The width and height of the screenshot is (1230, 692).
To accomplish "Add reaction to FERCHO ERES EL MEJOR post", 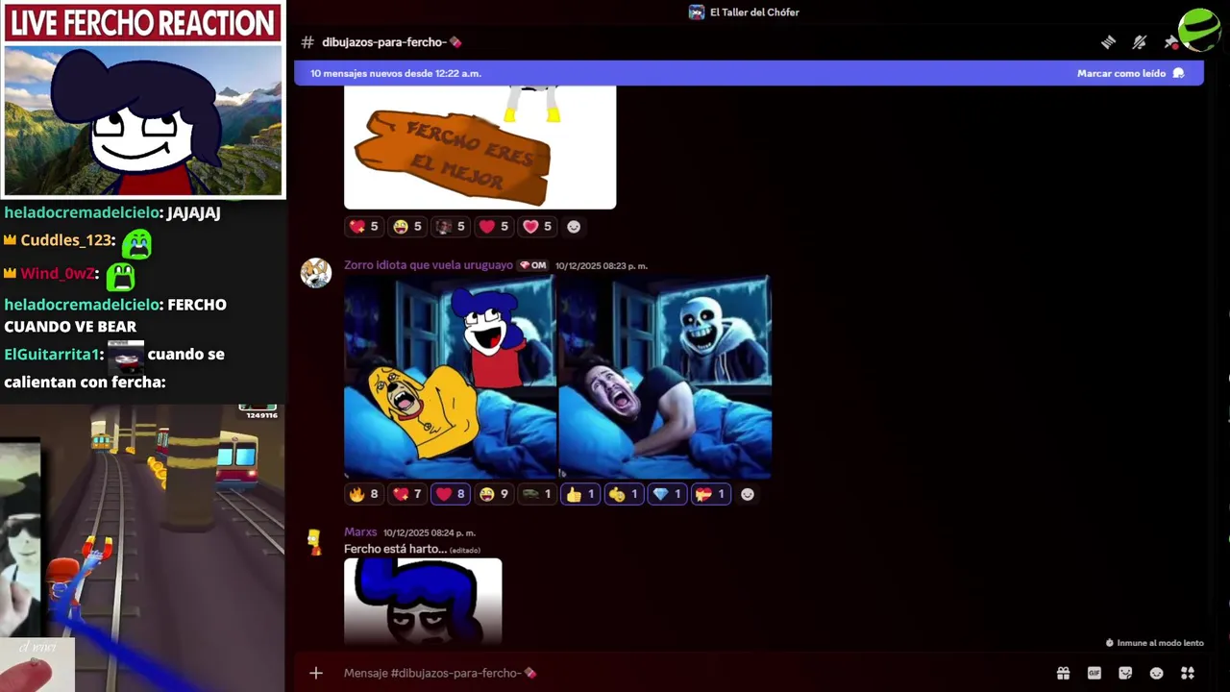I will click(x=574, y=227).
